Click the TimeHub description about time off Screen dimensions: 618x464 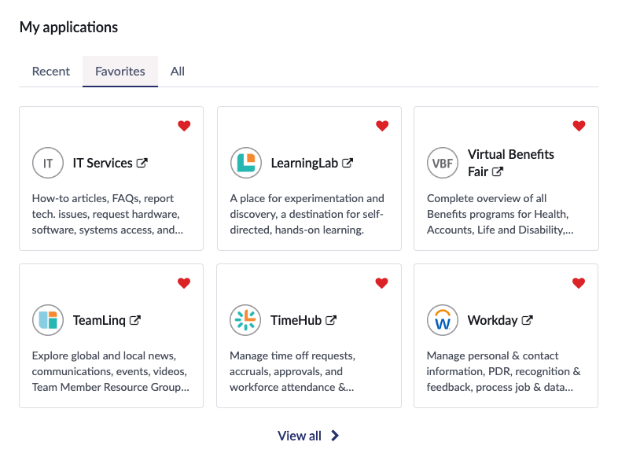(x=292, y=371)
